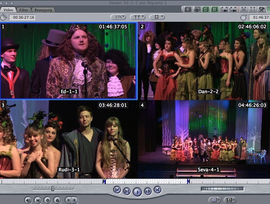Click the angle number 2 badge
This screenshot has width=270, height=204.
click(x=142, y=27)
